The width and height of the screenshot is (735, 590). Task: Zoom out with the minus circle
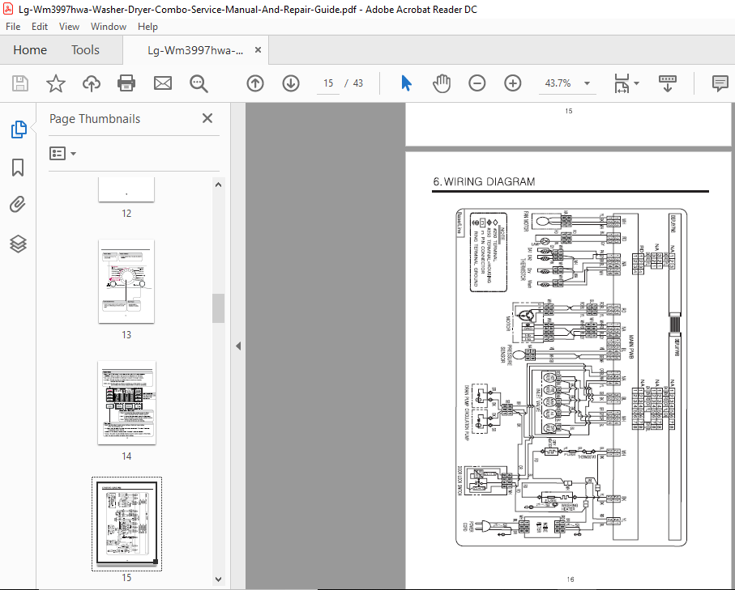tap(477, 83)
